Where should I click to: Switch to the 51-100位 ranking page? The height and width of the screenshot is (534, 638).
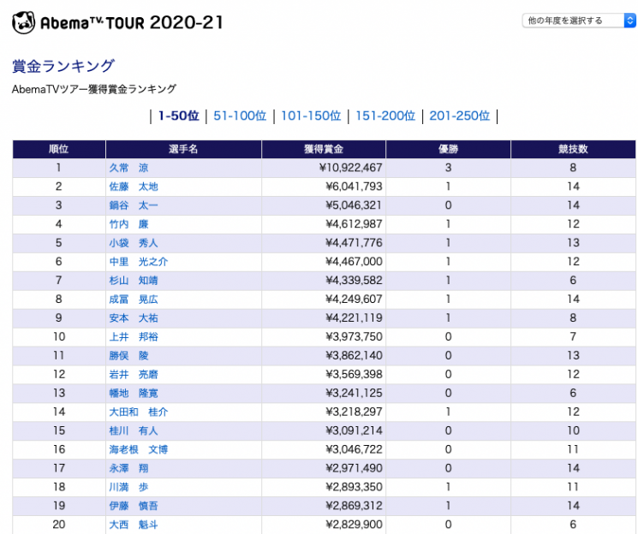tap(240, 116)
